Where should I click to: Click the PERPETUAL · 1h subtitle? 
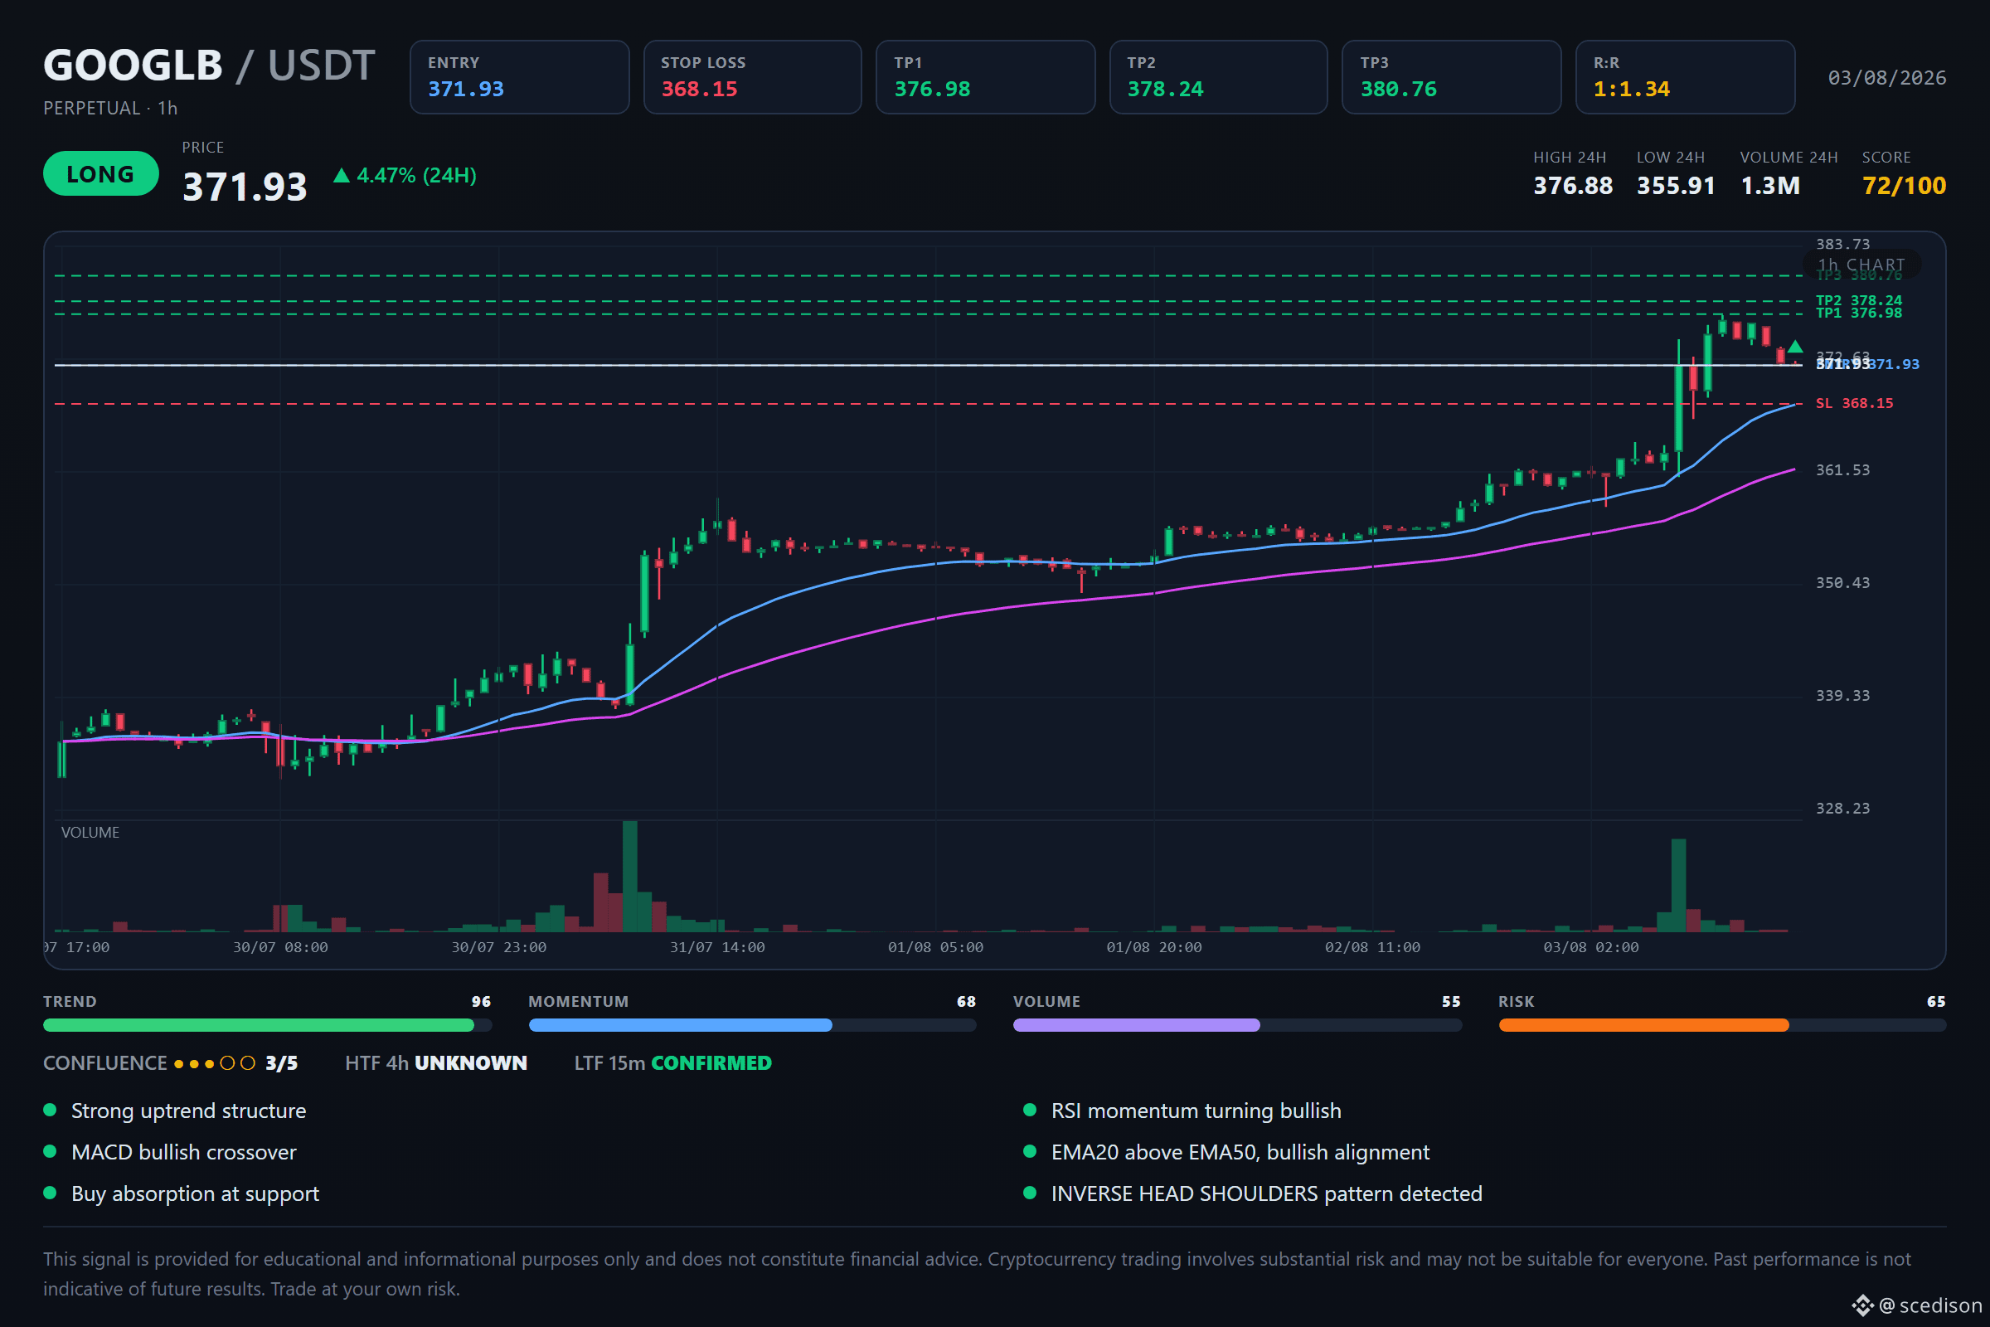111,109
